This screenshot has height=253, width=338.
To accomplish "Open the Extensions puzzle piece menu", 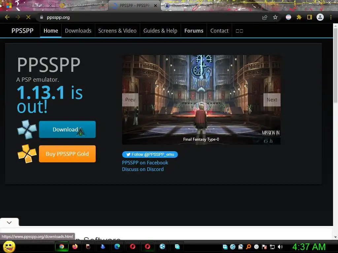I will click(299, 17).
